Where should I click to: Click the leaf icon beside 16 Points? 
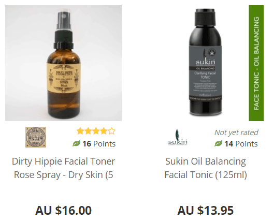click(76, 143)
